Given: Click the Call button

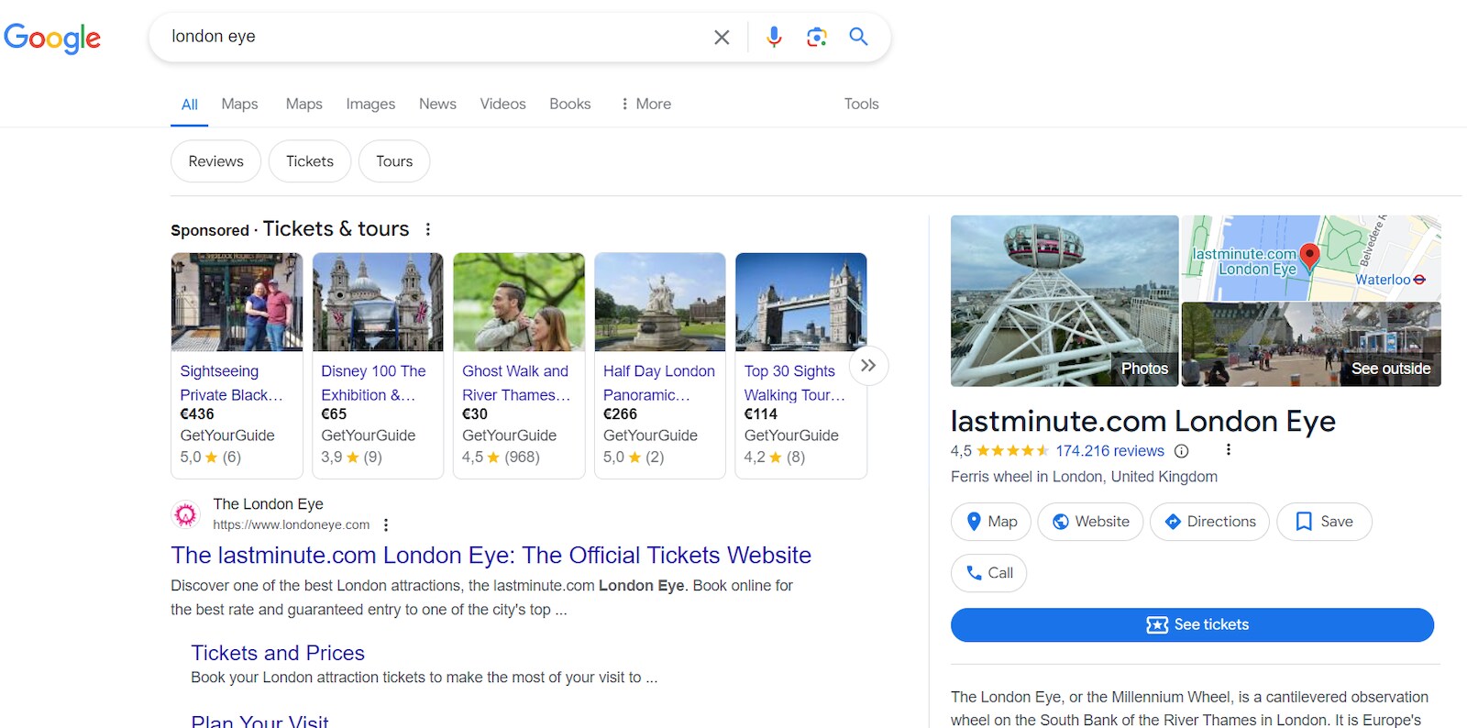Looking at the screenshot, I should pyautogui.click(x=988, y=573).
